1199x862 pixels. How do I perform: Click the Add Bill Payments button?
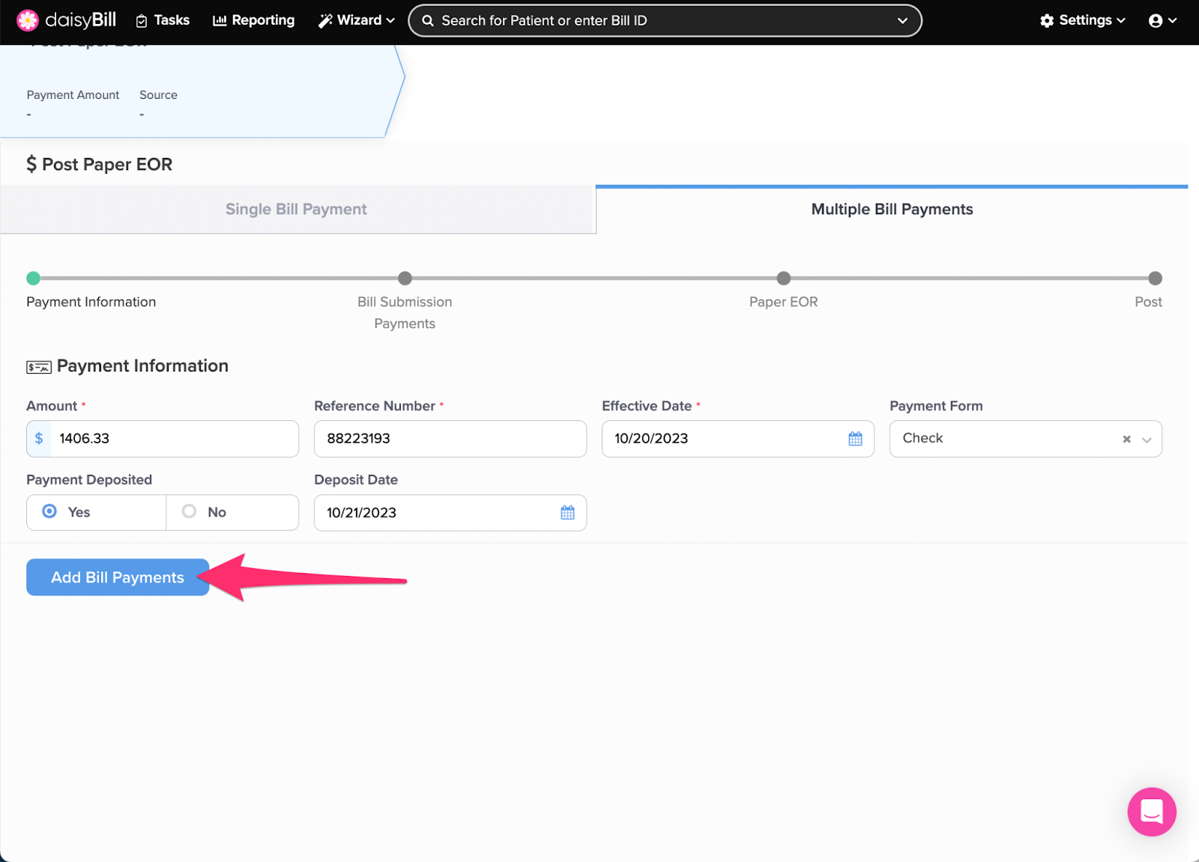[x=117, y=577]
